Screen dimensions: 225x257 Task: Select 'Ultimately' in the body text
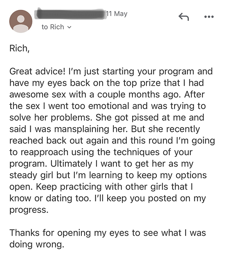pyautogui.click(x=71, y=164)
